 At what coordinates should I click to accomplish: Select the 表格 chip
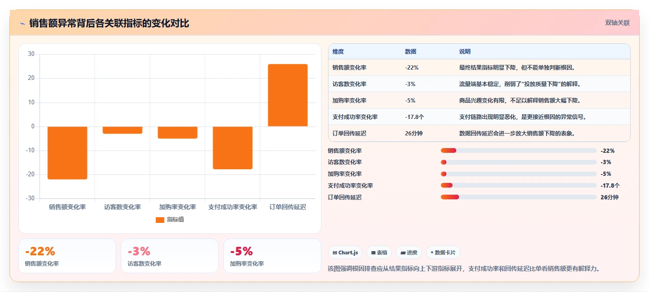(379, 253)
